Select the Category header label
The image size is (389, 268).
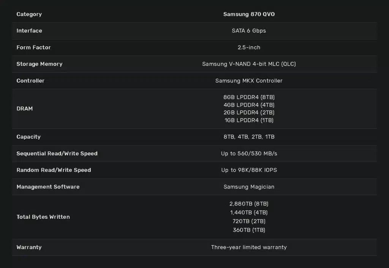[29, 14]
